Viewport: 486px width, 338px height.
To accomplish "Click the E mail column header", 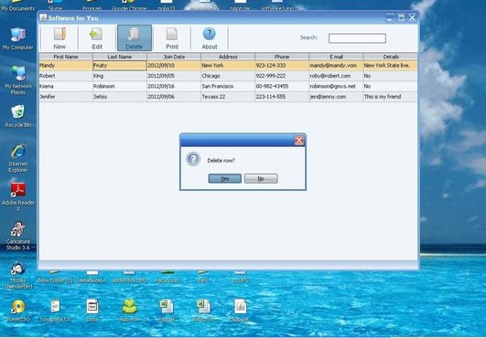I will [336, 57].
